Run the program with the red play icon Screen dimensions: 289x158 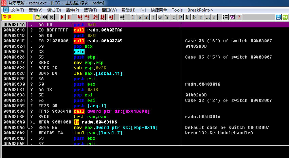point(62,17)
